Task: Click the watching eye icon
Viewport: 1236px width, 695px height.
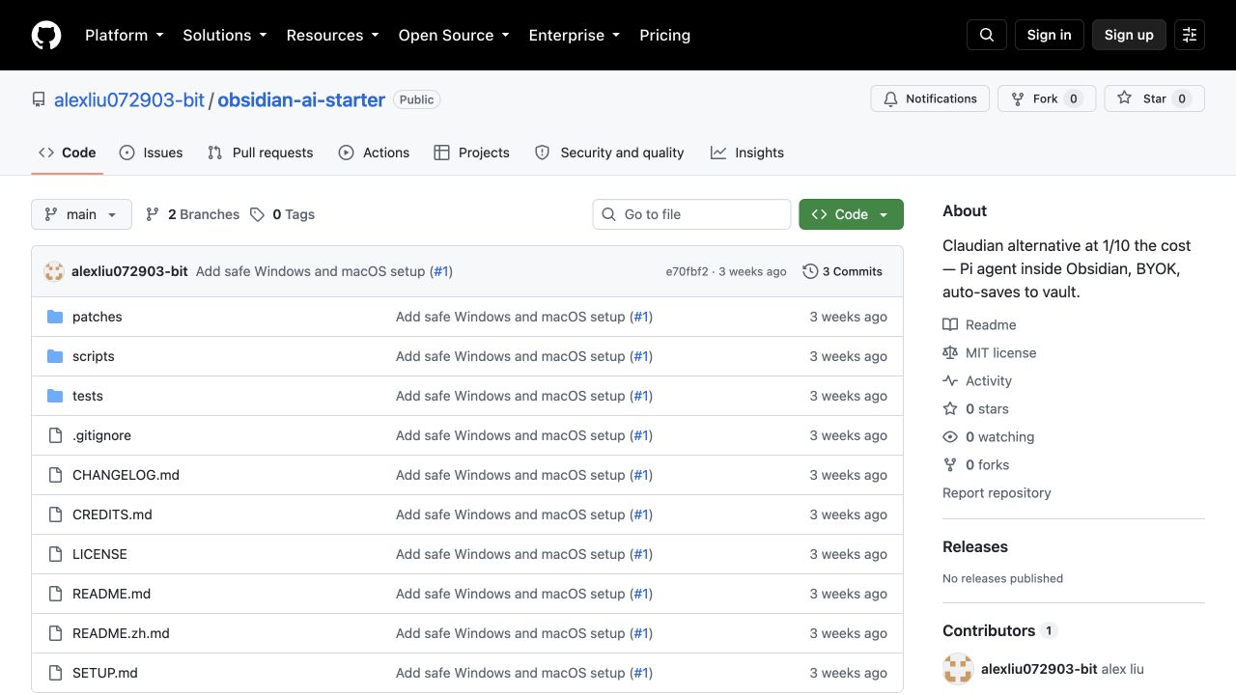Action: coord(950,437)
